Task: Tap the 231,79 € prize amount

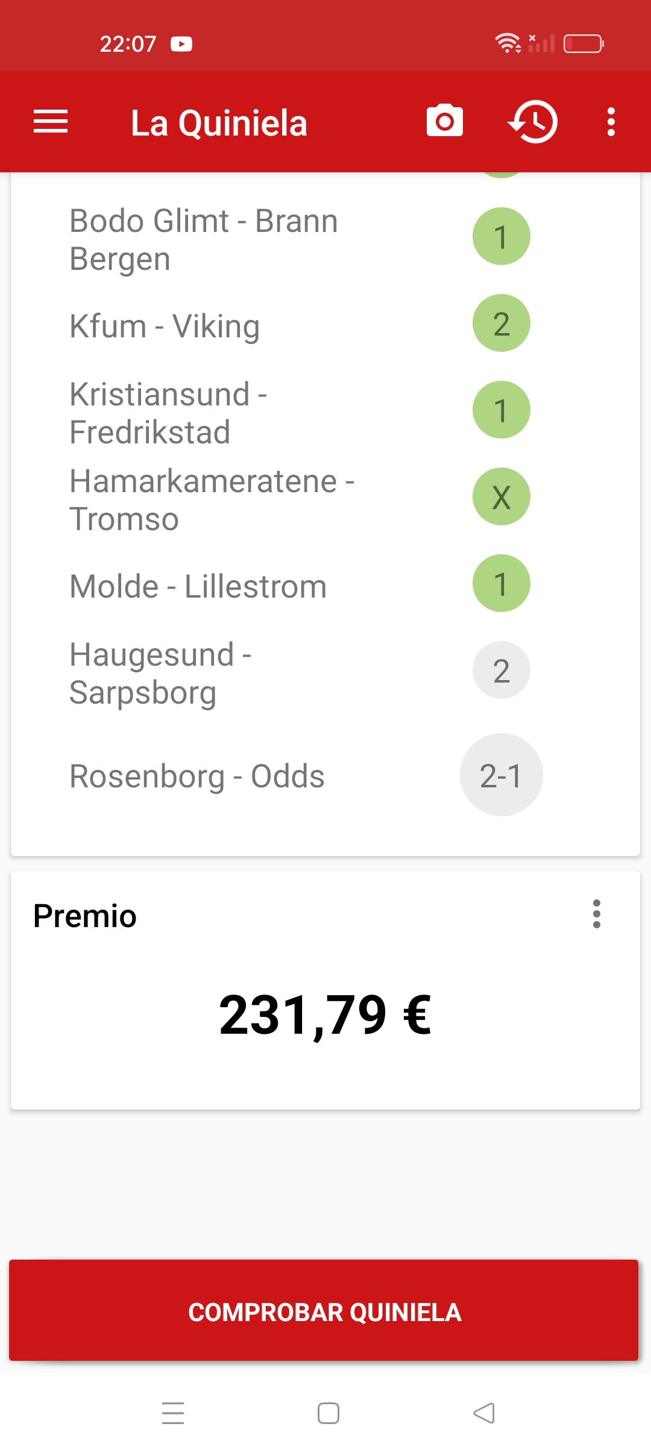Action: 325,1015
